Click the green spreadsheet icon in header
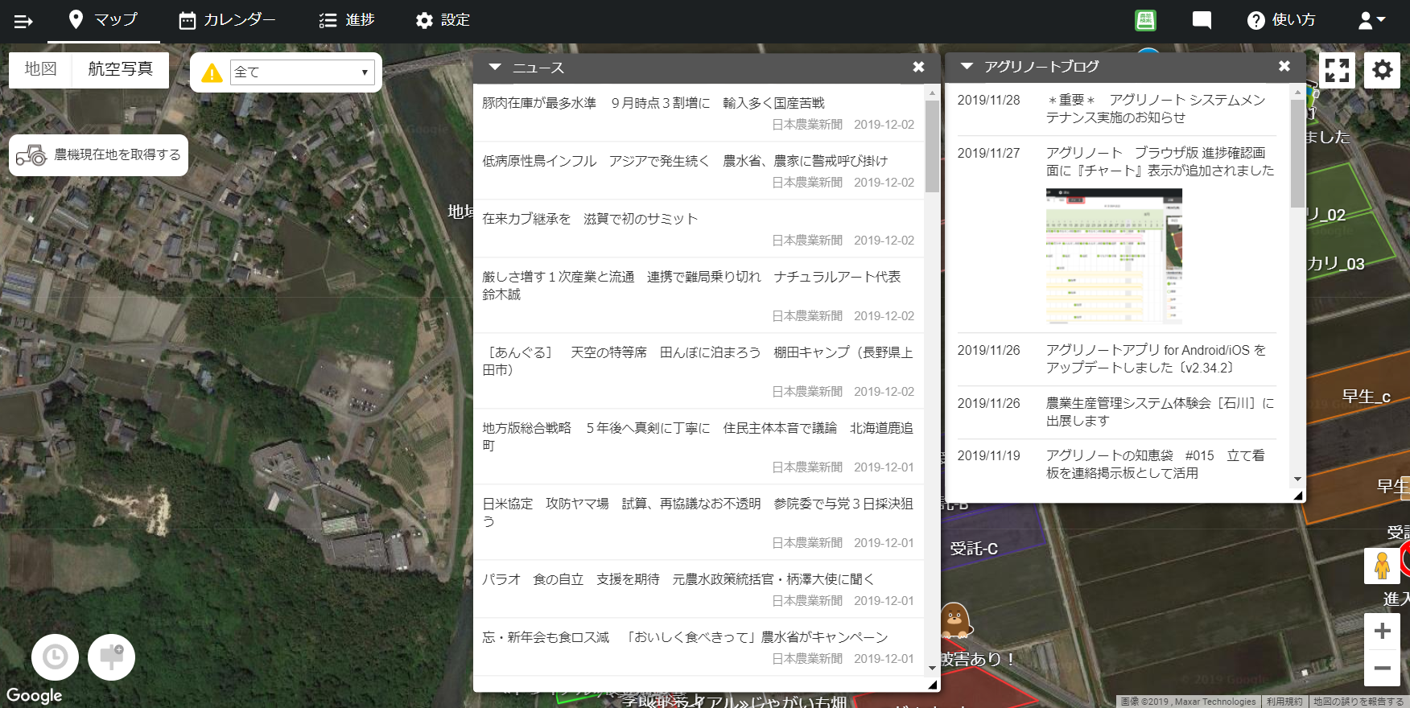 tap(1145, 20)
